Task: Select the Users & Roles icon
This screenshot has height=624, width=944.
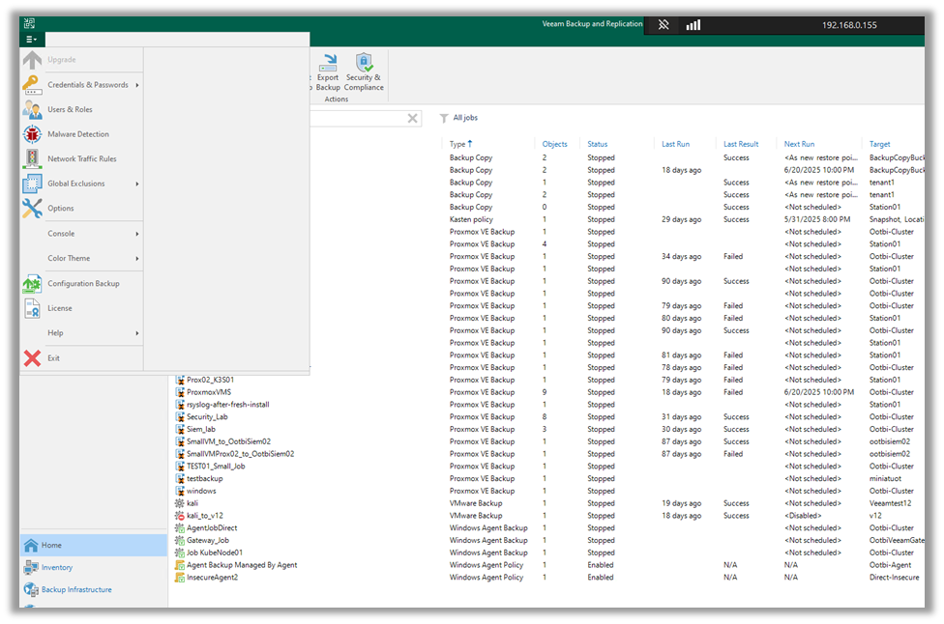Action: 30,109
